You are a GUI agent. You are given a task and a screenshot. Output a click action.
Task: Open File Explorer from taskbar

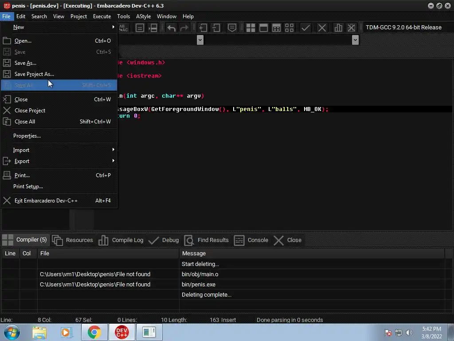pos(39,332)
